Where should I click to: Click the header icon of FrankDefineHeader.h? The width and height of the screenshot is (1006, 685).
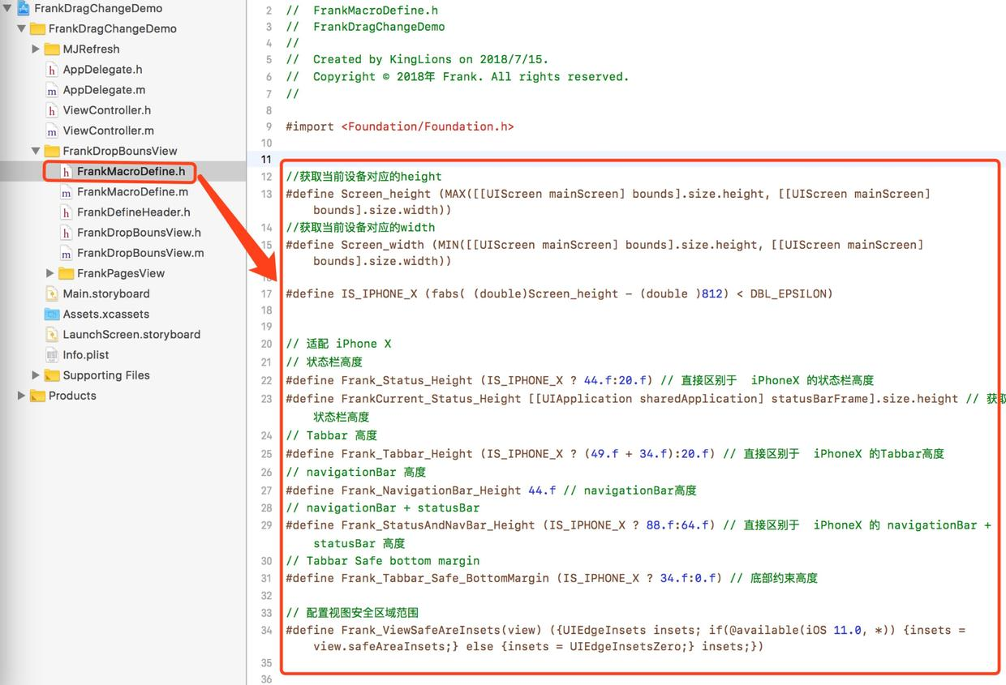67,212
